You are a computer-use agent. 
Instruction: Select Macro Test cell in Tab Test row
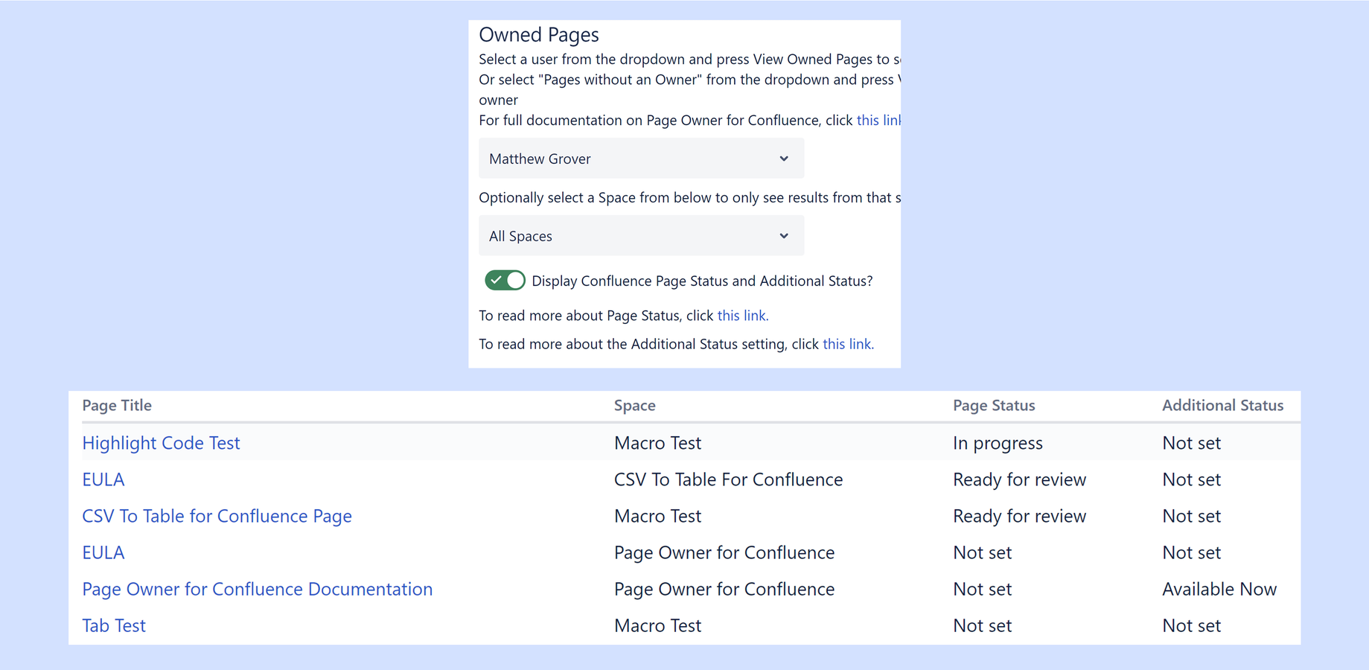(x=657, y=625)
